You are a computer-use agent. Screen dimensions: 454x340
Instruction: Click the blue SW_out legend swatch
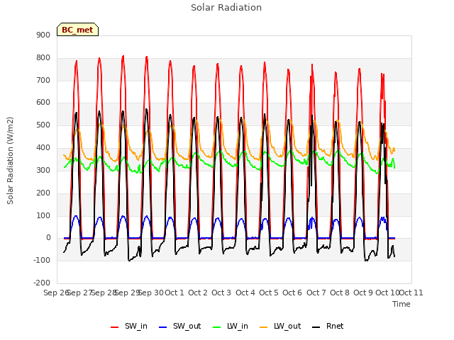(x=163, y=327)
